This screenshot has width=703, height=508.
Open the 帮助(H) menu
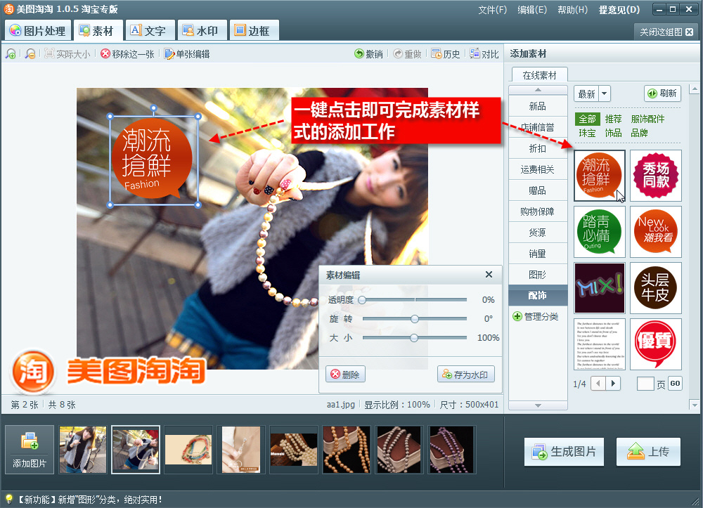coord(572,10)
